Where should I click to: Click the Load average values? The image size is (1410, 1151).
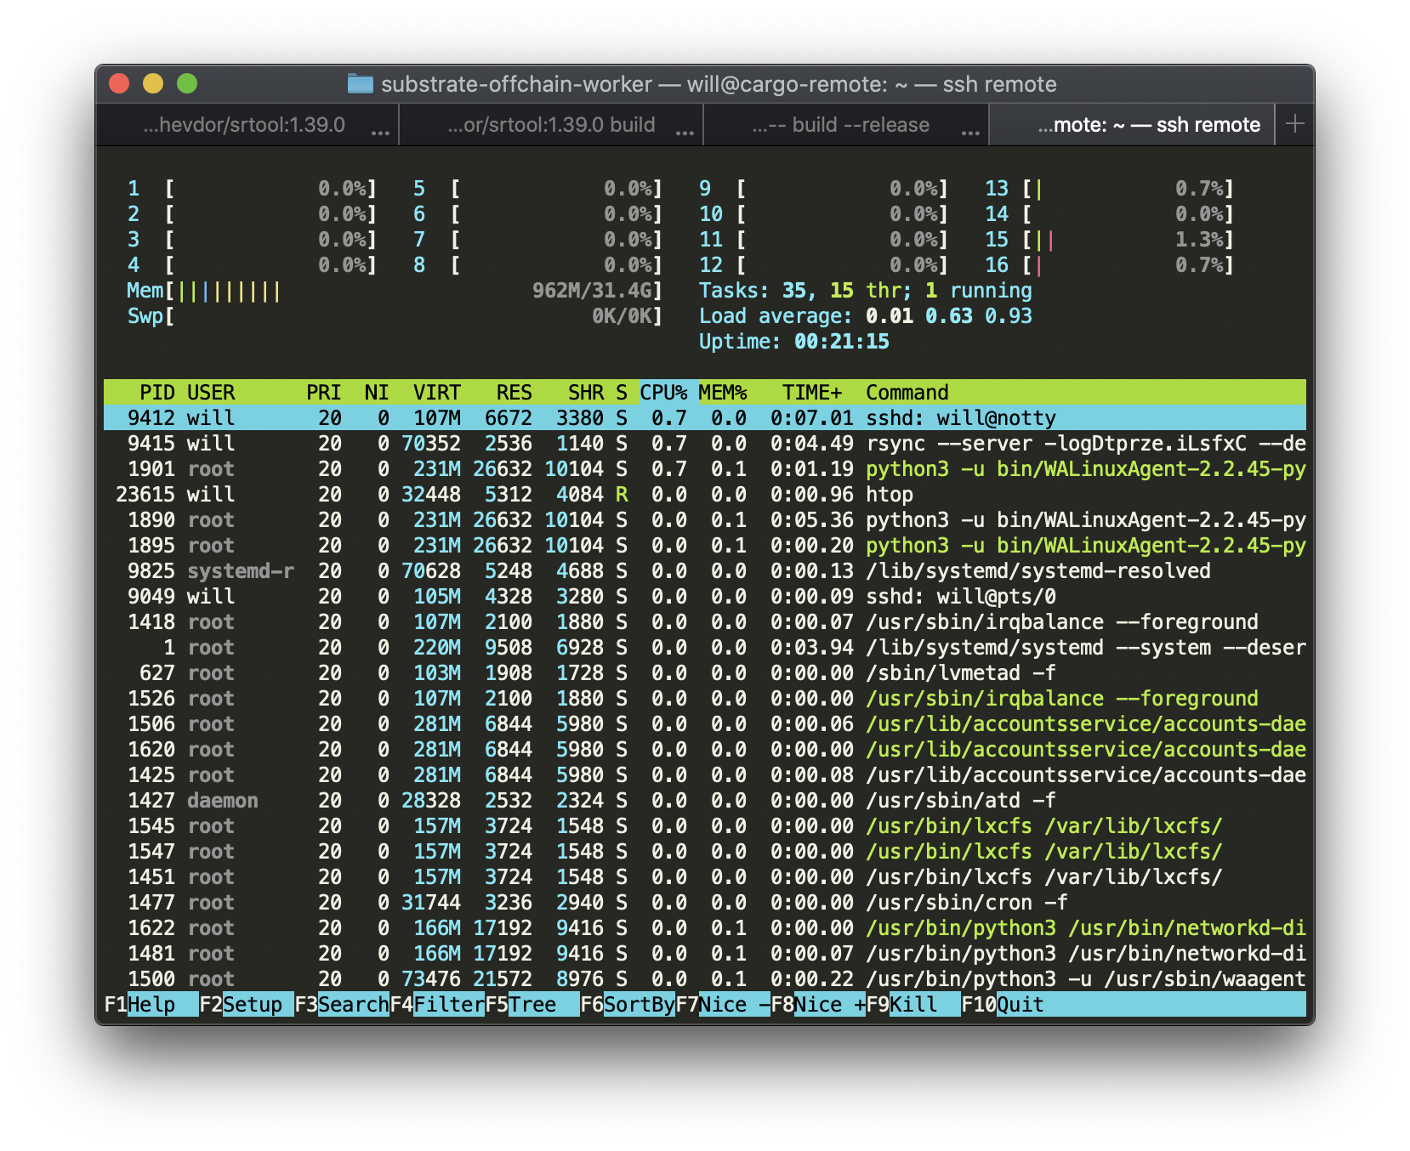[x=949, y=316]
